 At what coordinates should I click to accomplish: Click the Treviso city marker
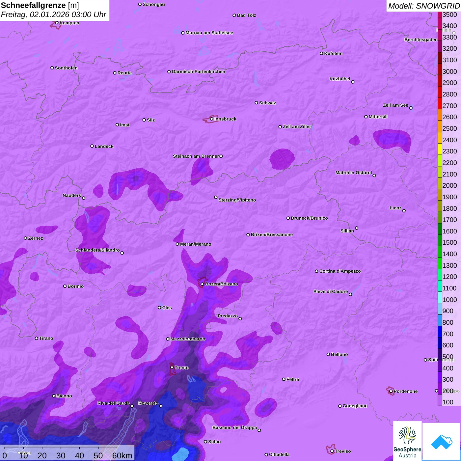tap(332, 451)
